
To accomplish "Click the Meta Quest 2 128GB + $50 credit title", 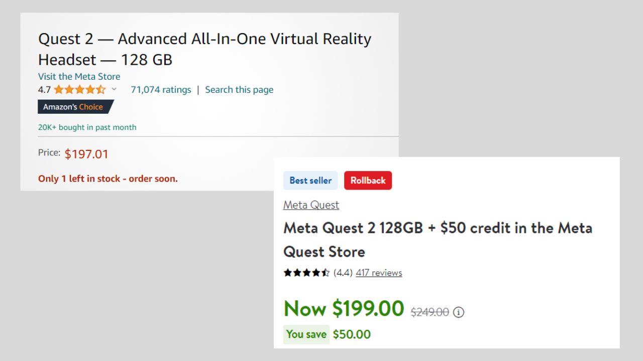I will click(437, 239).
